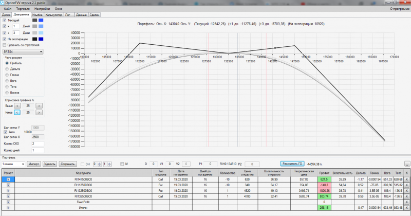Click the Кол-во дней input field
The image size is (411, 216).
(x=38, y=150)
